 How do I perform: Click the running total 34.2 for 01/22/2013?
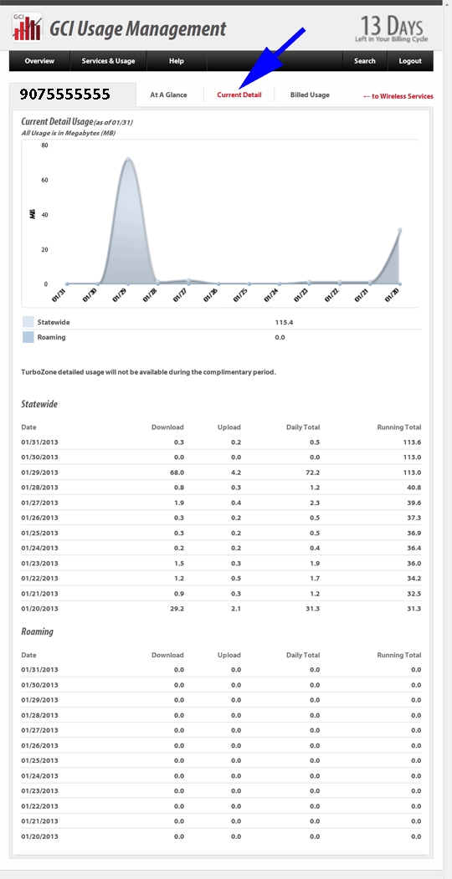pos(414,578)
